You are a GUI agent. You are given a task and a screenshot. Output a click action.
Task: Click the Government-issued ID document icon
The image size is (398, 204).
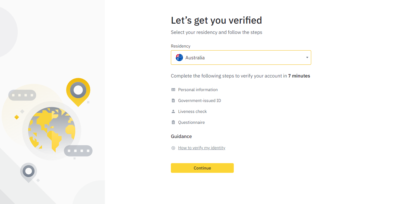point(173,100)
